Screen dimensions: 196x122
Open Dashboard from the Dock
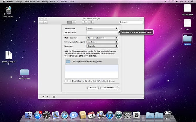click(x=47, y=115)
